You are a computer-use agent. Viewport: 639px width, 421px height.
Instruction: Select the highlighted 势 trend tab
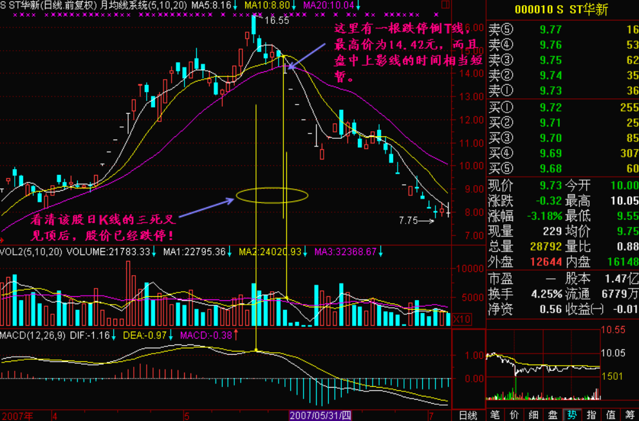[x=571, y=415]
